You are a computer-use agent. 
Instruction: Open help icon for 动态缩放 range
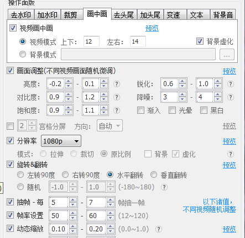[159, 229]
